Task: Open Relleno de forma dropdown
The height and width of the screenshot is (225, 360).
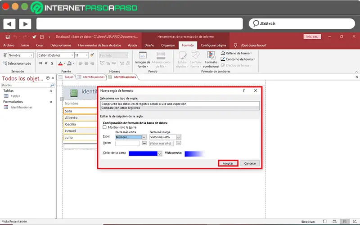Action: coord(236,53)
